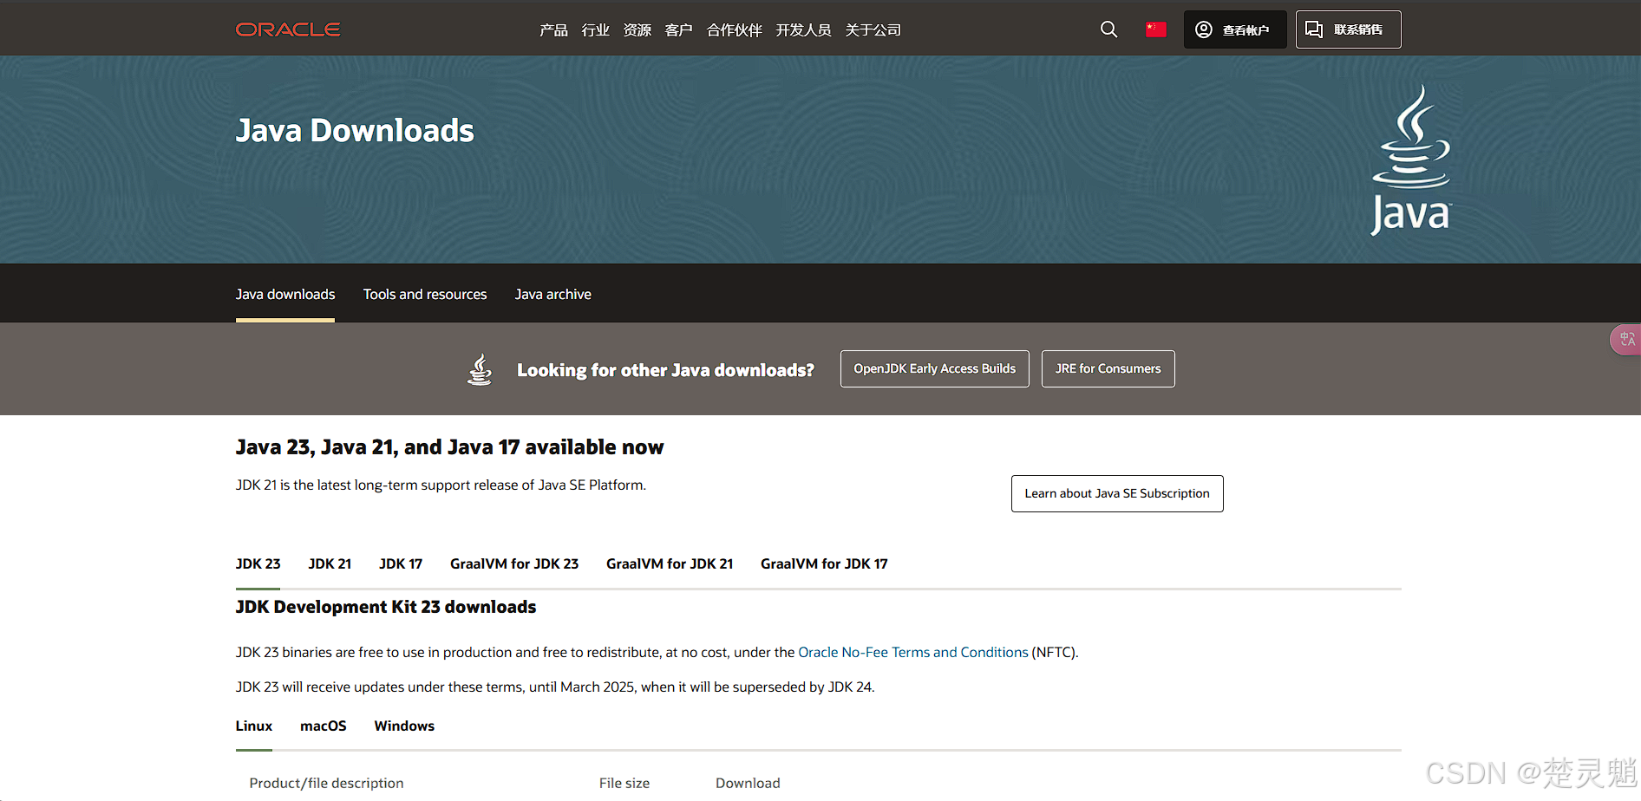This screenshot has height=801, width=1641.
Task: Select the JDK 21 tab
Action: [x=330, y=563]
